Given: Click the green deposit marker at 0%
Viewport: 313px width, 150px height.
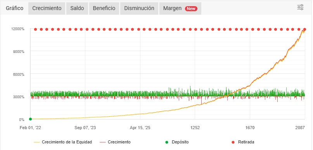Looking at the screenshot, I should point(30,119).
